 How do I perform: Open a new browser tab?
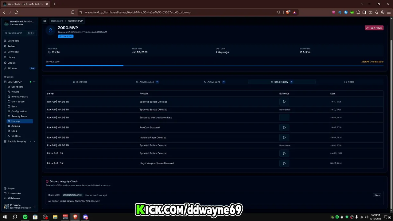click(x=54, y=4)
